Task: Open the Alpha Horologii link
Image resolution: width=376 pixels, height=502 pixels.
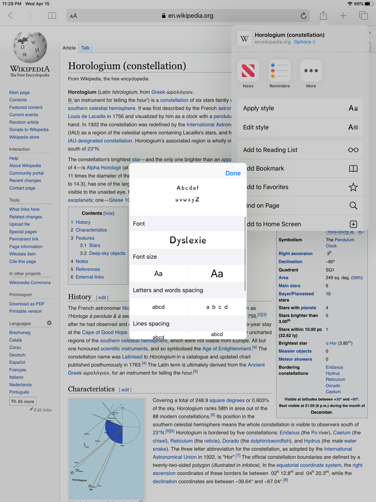Action: (x=104, y=167)
